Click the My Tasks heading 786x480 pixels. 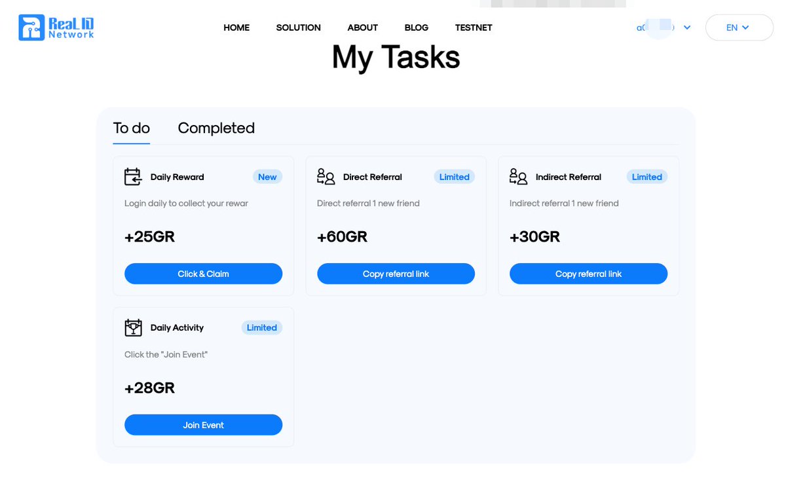[x=396, y=57]
